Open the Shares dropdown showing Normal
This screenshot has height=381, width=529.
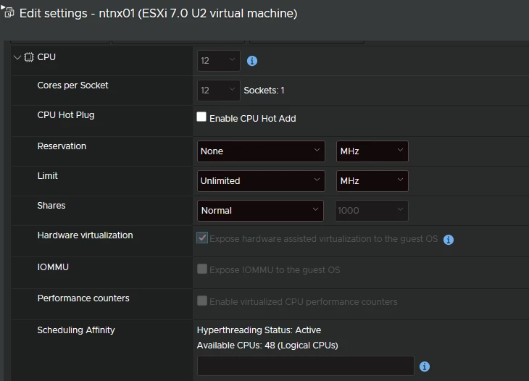(x=260, y=211)
